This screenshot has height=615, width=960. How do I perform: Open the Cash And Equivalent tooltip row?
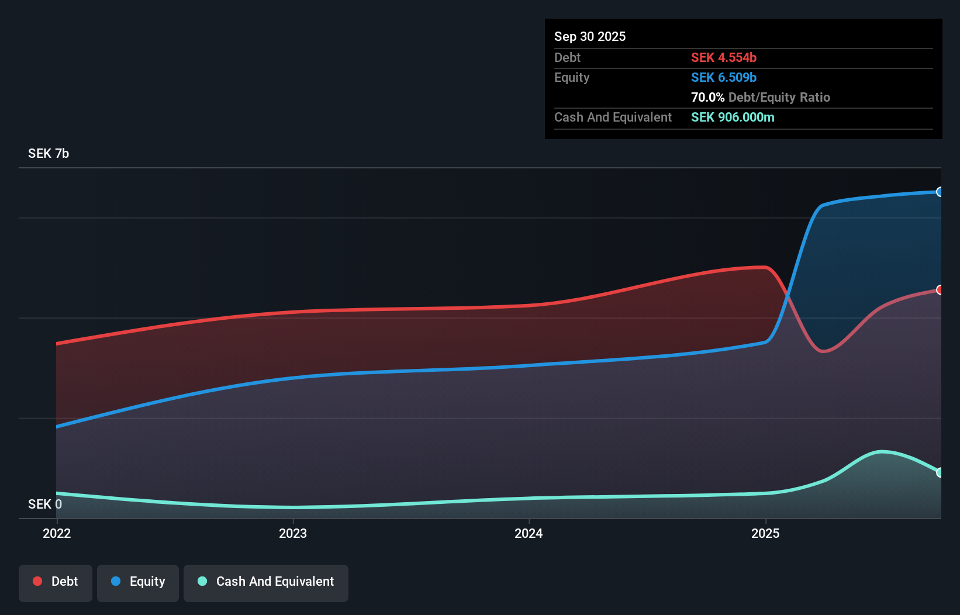(x=613, y=118)
